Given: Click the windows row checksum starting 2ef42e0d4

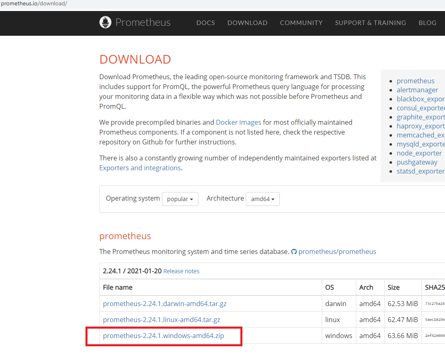Looking at the screenshot, I should pos(435,336).
